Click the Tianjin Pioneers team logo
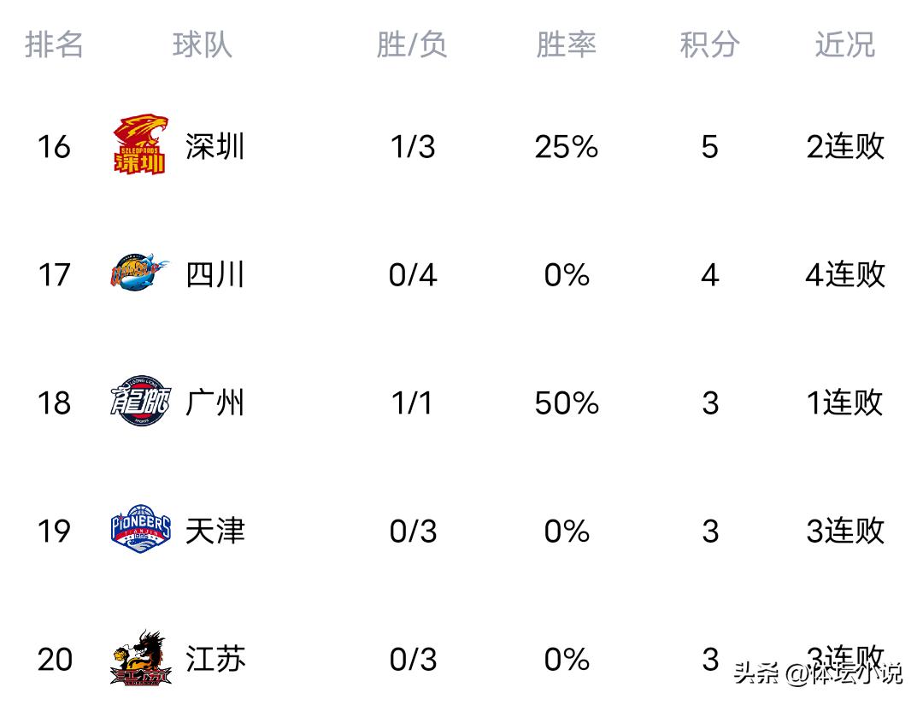Viewport: 923px width, 705px height. tap(141, 531)
